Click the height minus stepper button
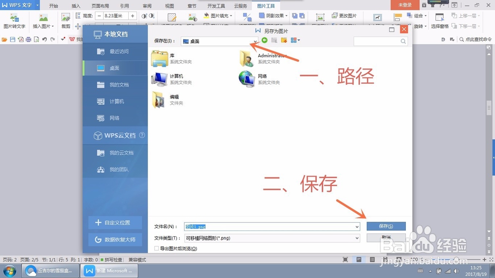Screen dimensions: 495x278 click(99, 16)
